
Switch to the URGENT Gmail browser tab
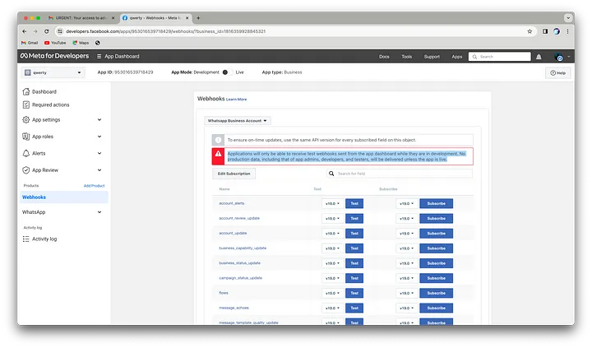[x=81, y=18]
